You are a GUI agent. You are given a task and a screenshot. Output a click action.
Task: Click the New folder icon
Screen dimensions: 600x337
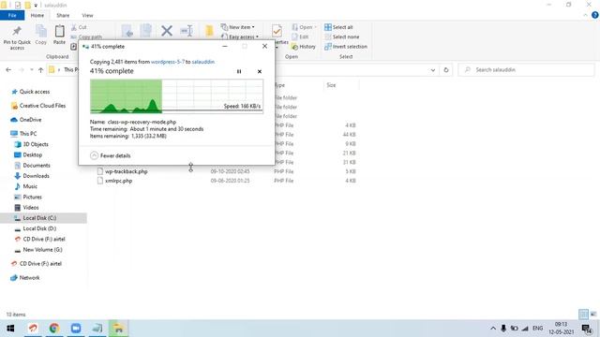(209, 31)
